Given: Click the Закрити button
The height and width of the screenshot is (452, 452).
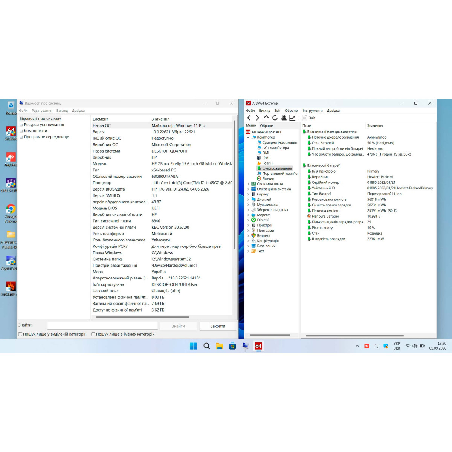Looking at the screenshot, I should 218,326.
